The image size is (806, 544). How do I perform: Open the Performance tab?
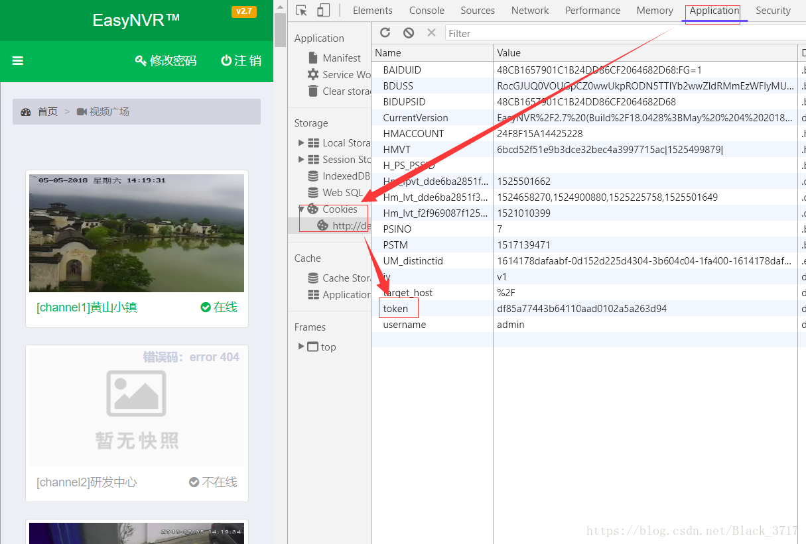(592, 11)
